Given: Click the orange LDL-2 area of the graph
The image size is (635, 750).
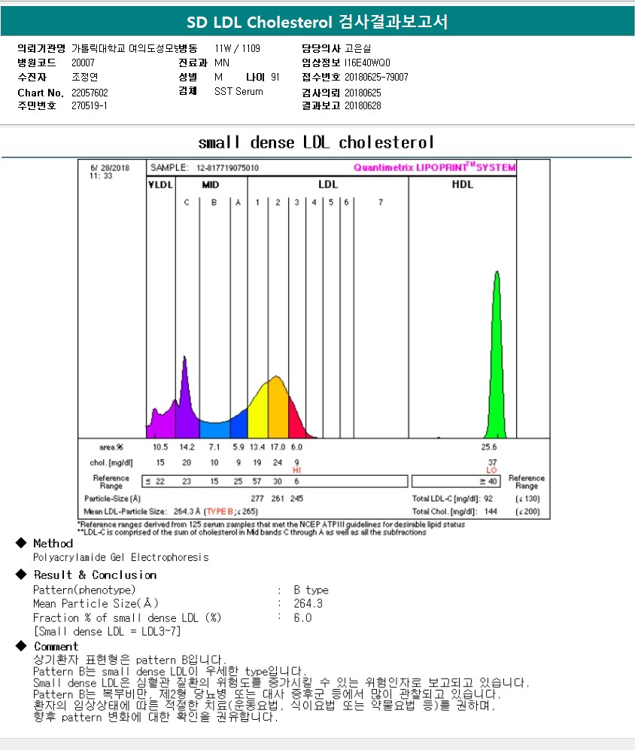Looking at the screenshot, I should [278, 407].
